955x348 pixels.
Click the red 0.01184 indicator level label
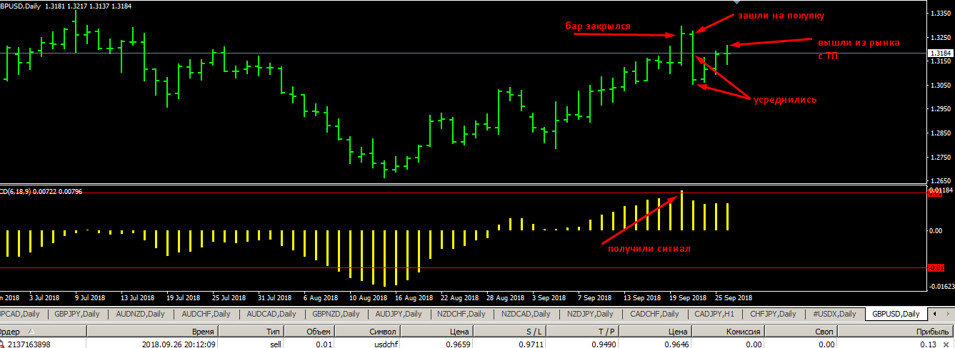(x=940, y=190)
